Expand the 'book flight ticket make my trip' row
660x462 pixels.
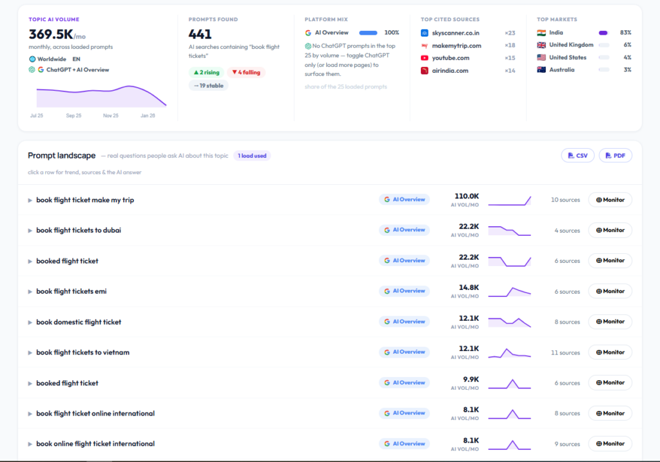pos(30,200)
